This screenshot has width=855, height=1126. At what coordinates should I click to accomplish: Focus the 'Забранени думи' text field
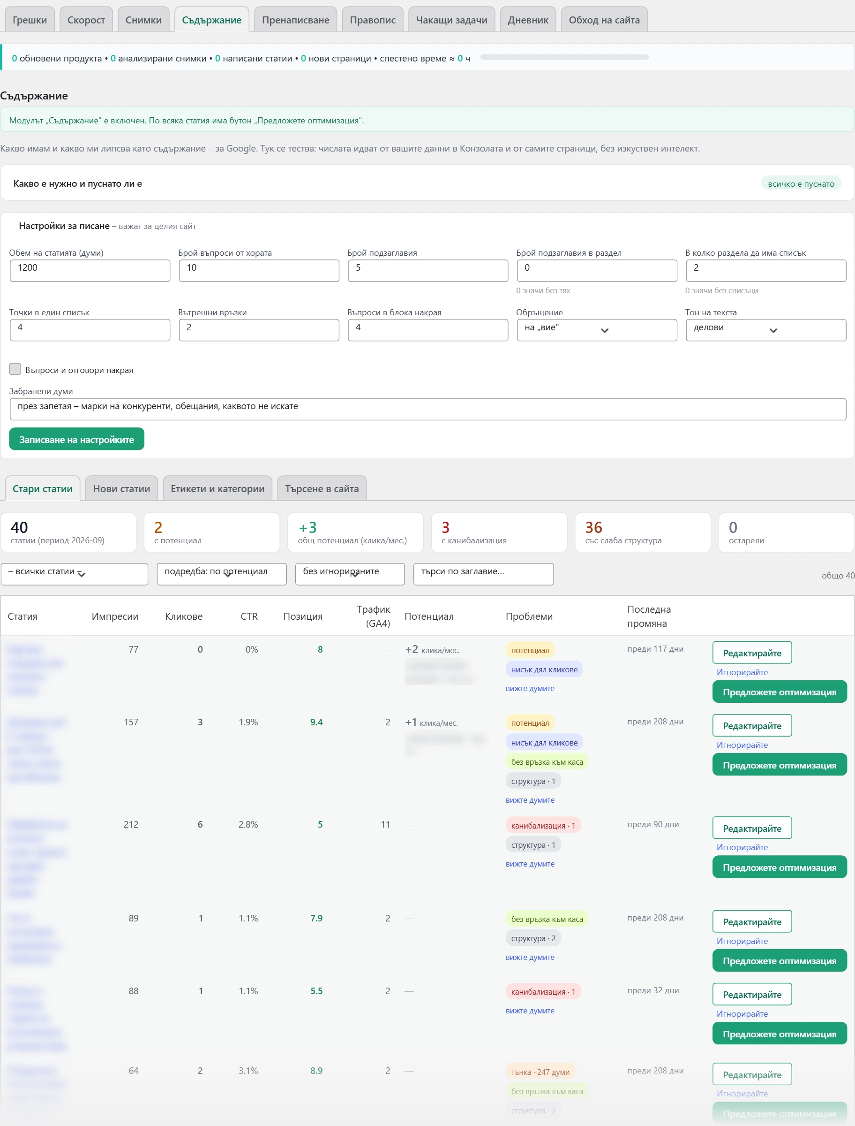pyautogui.click(x=427, y=409)
